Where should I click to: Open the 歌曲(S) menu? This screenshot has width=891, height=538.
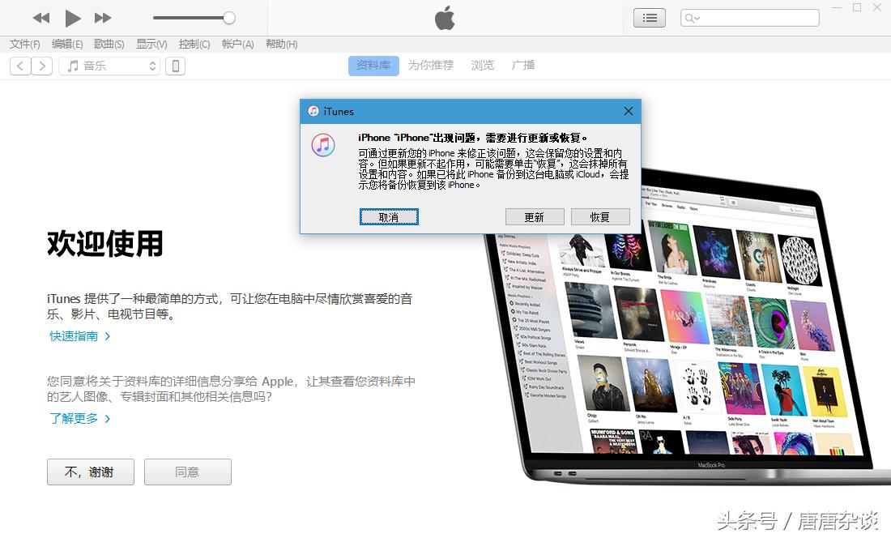(109, 44)
